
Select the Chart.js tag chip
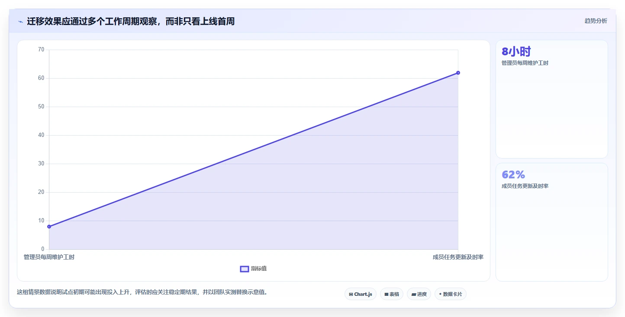[361, 294]
